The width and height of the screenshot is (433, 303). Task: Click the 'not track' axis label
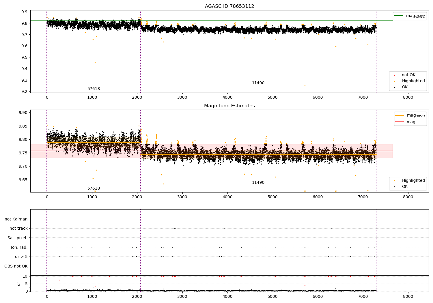click(18, 229)
